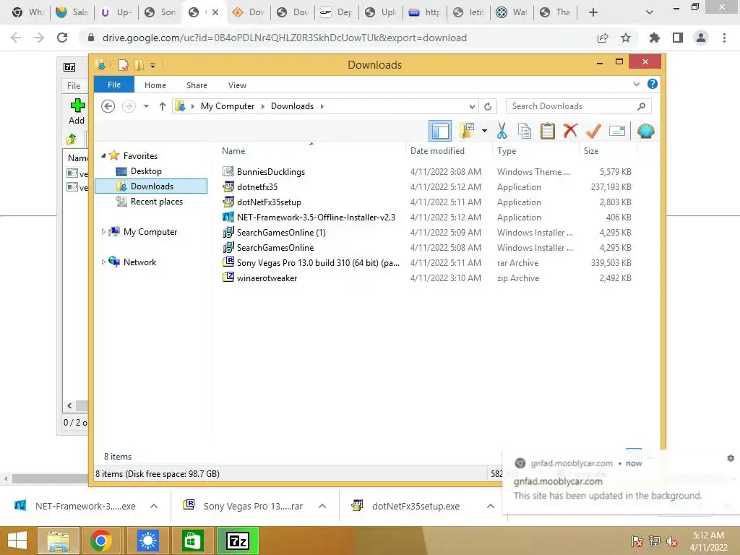The height and width of the screenshot is (555, 740).
Task: Open the Chrome tab search chevron
Action: click(650, 12)
